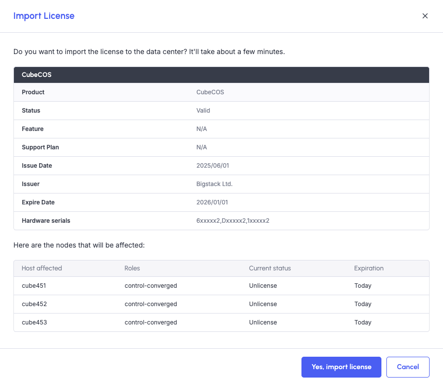
Task: Click the Import License dialog title
Action: pos(44,16)
